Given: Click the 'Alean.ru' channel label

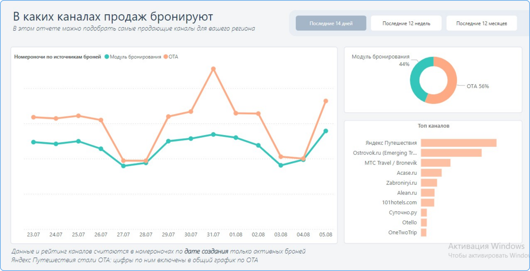Looking at the screenshot, I should point(407,193).
